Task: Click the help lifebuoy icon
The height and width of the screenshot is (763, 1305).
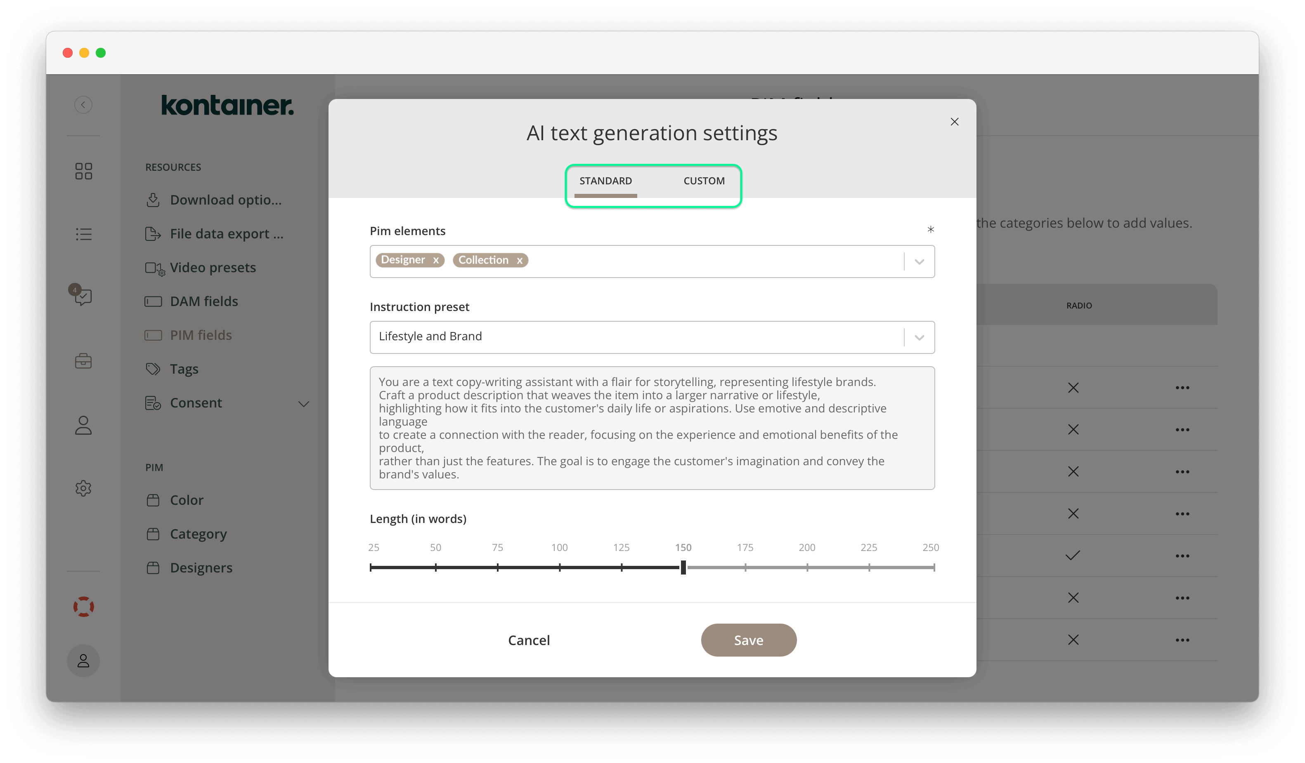Action: 83,607
